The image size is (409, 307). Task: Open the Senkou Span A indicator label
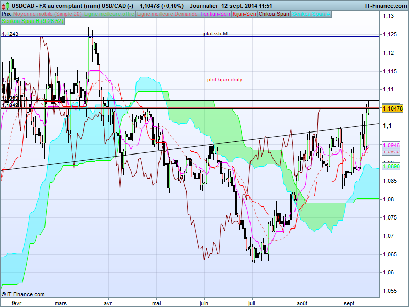(x=311, y=14)
